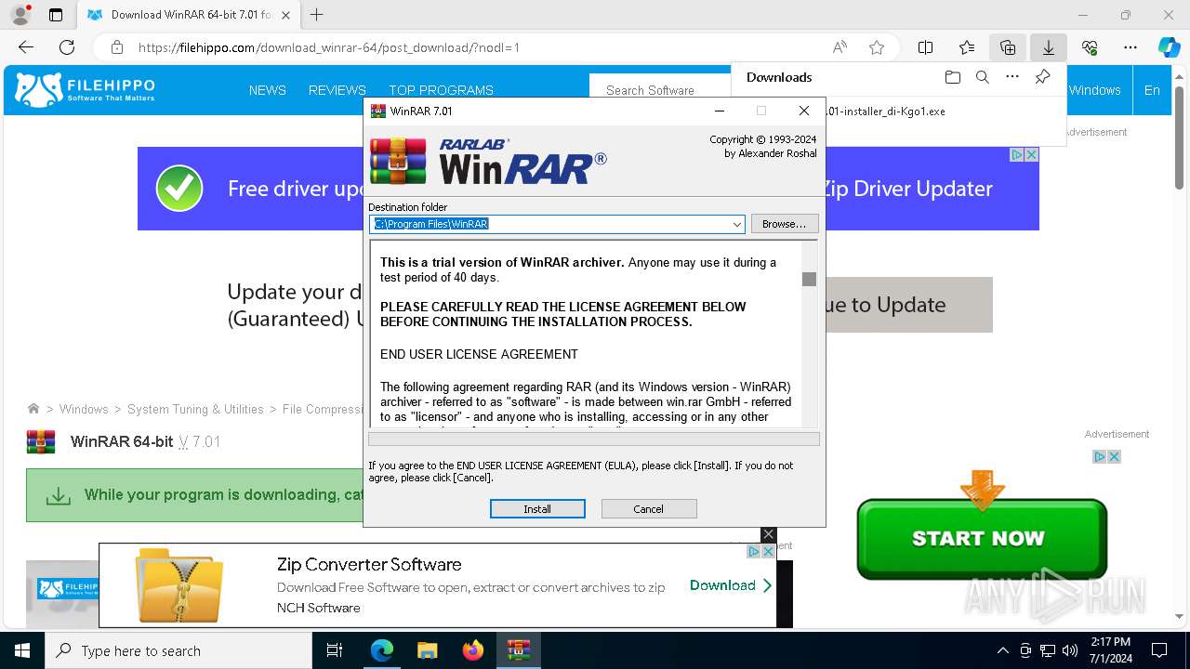Click the address bar URL
The width and height of the screenshot is (1190, 669).
pos(329,47)
